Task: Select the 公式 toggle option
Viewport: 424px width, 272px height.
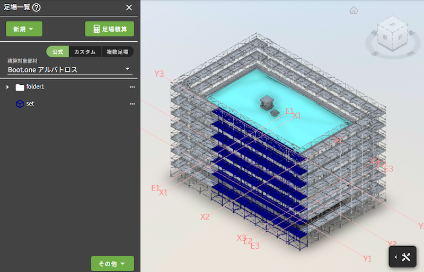Action: (x=58, y=52)
